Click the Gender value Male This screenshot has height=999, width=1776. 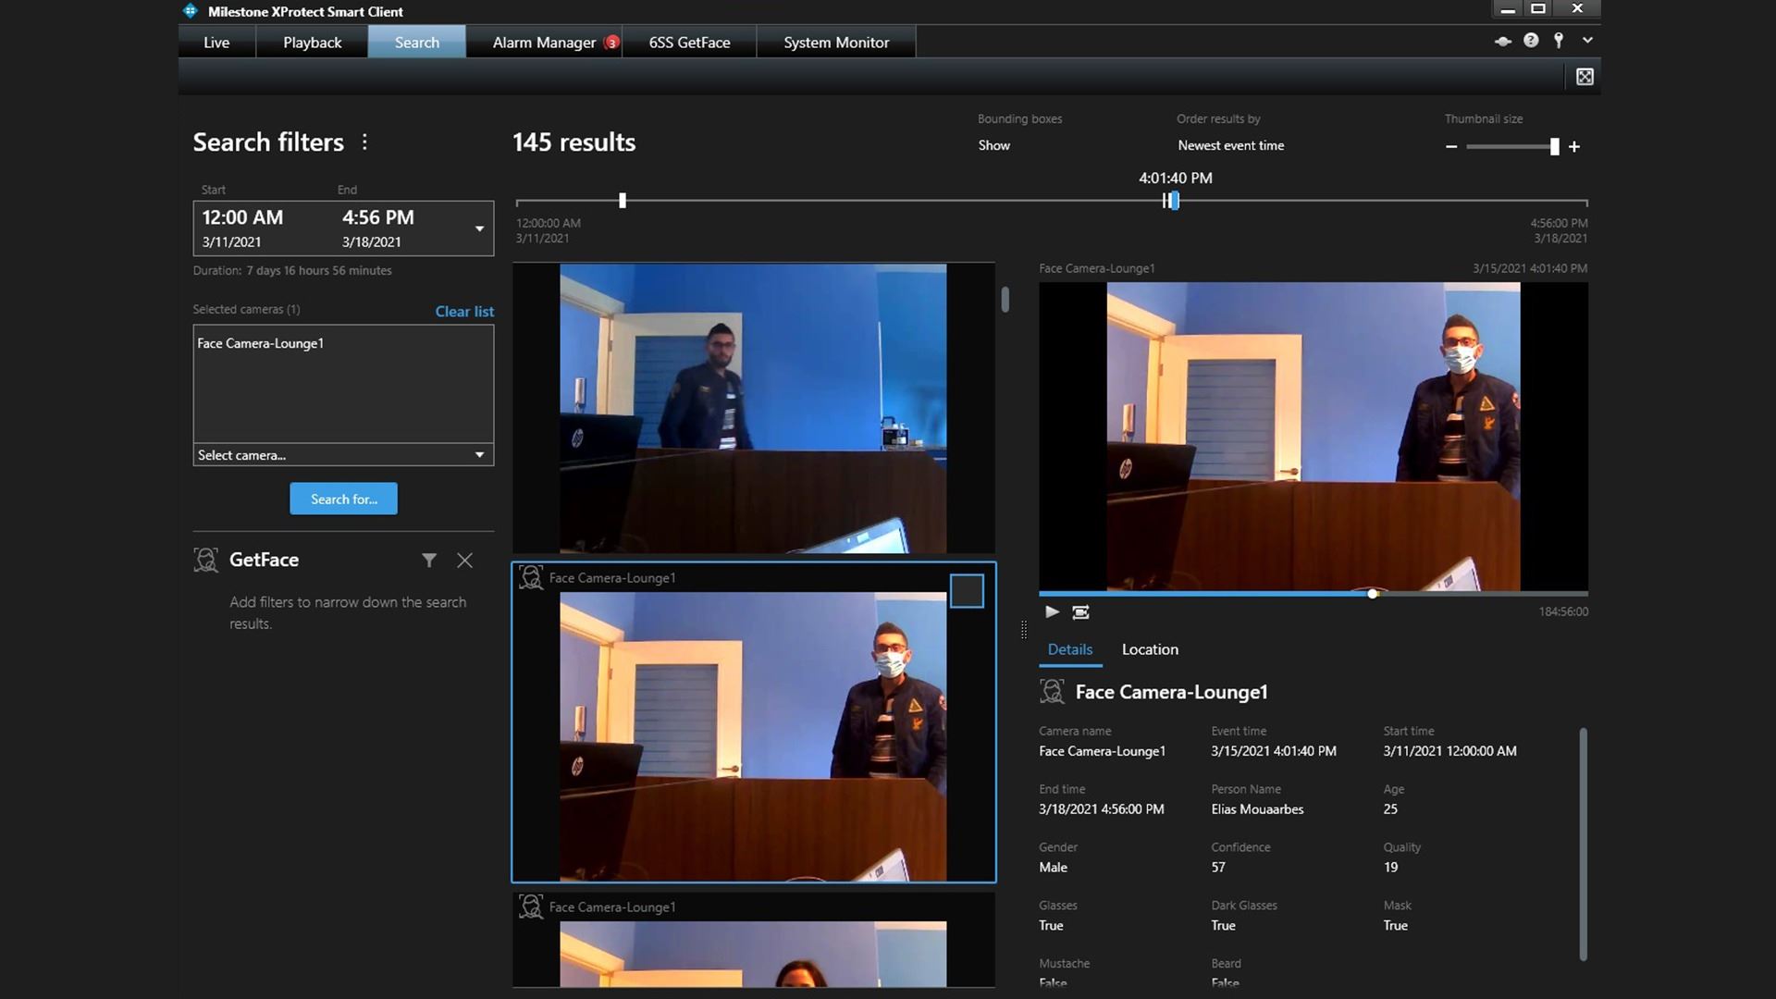[1053, 868]
